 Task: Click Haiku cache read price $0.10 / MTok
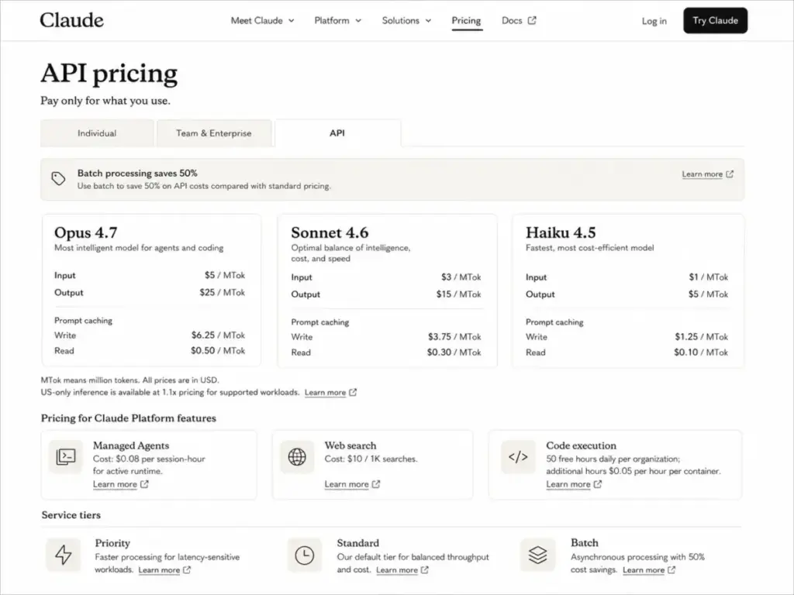pos(701,353)
